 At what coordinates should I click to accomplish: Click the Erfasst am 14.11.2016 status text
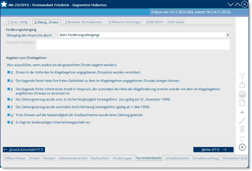click(x=191, y=12)
